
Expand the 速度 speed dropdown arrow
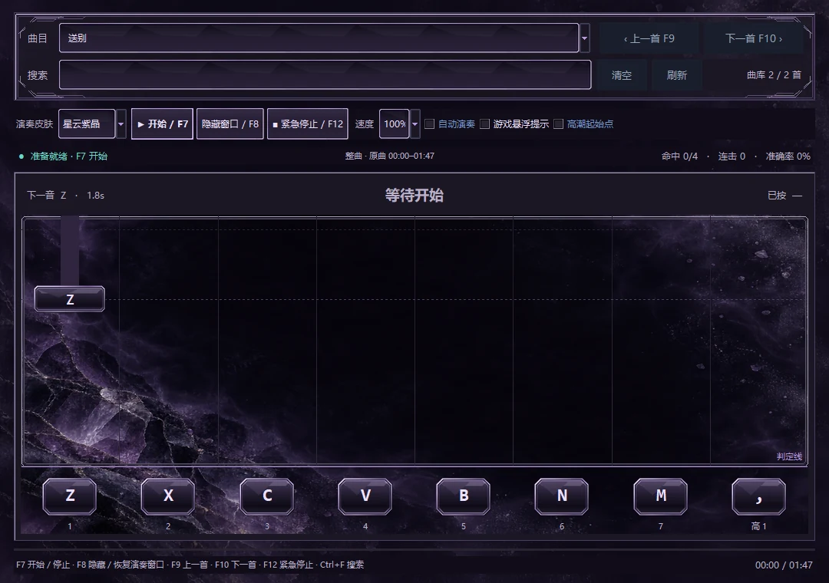[415, 124]
